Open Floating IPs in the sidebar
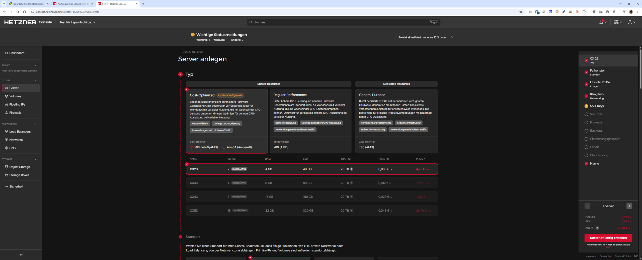Image resolution: width=642 pixels, height=260 pixels. [21, 105]
